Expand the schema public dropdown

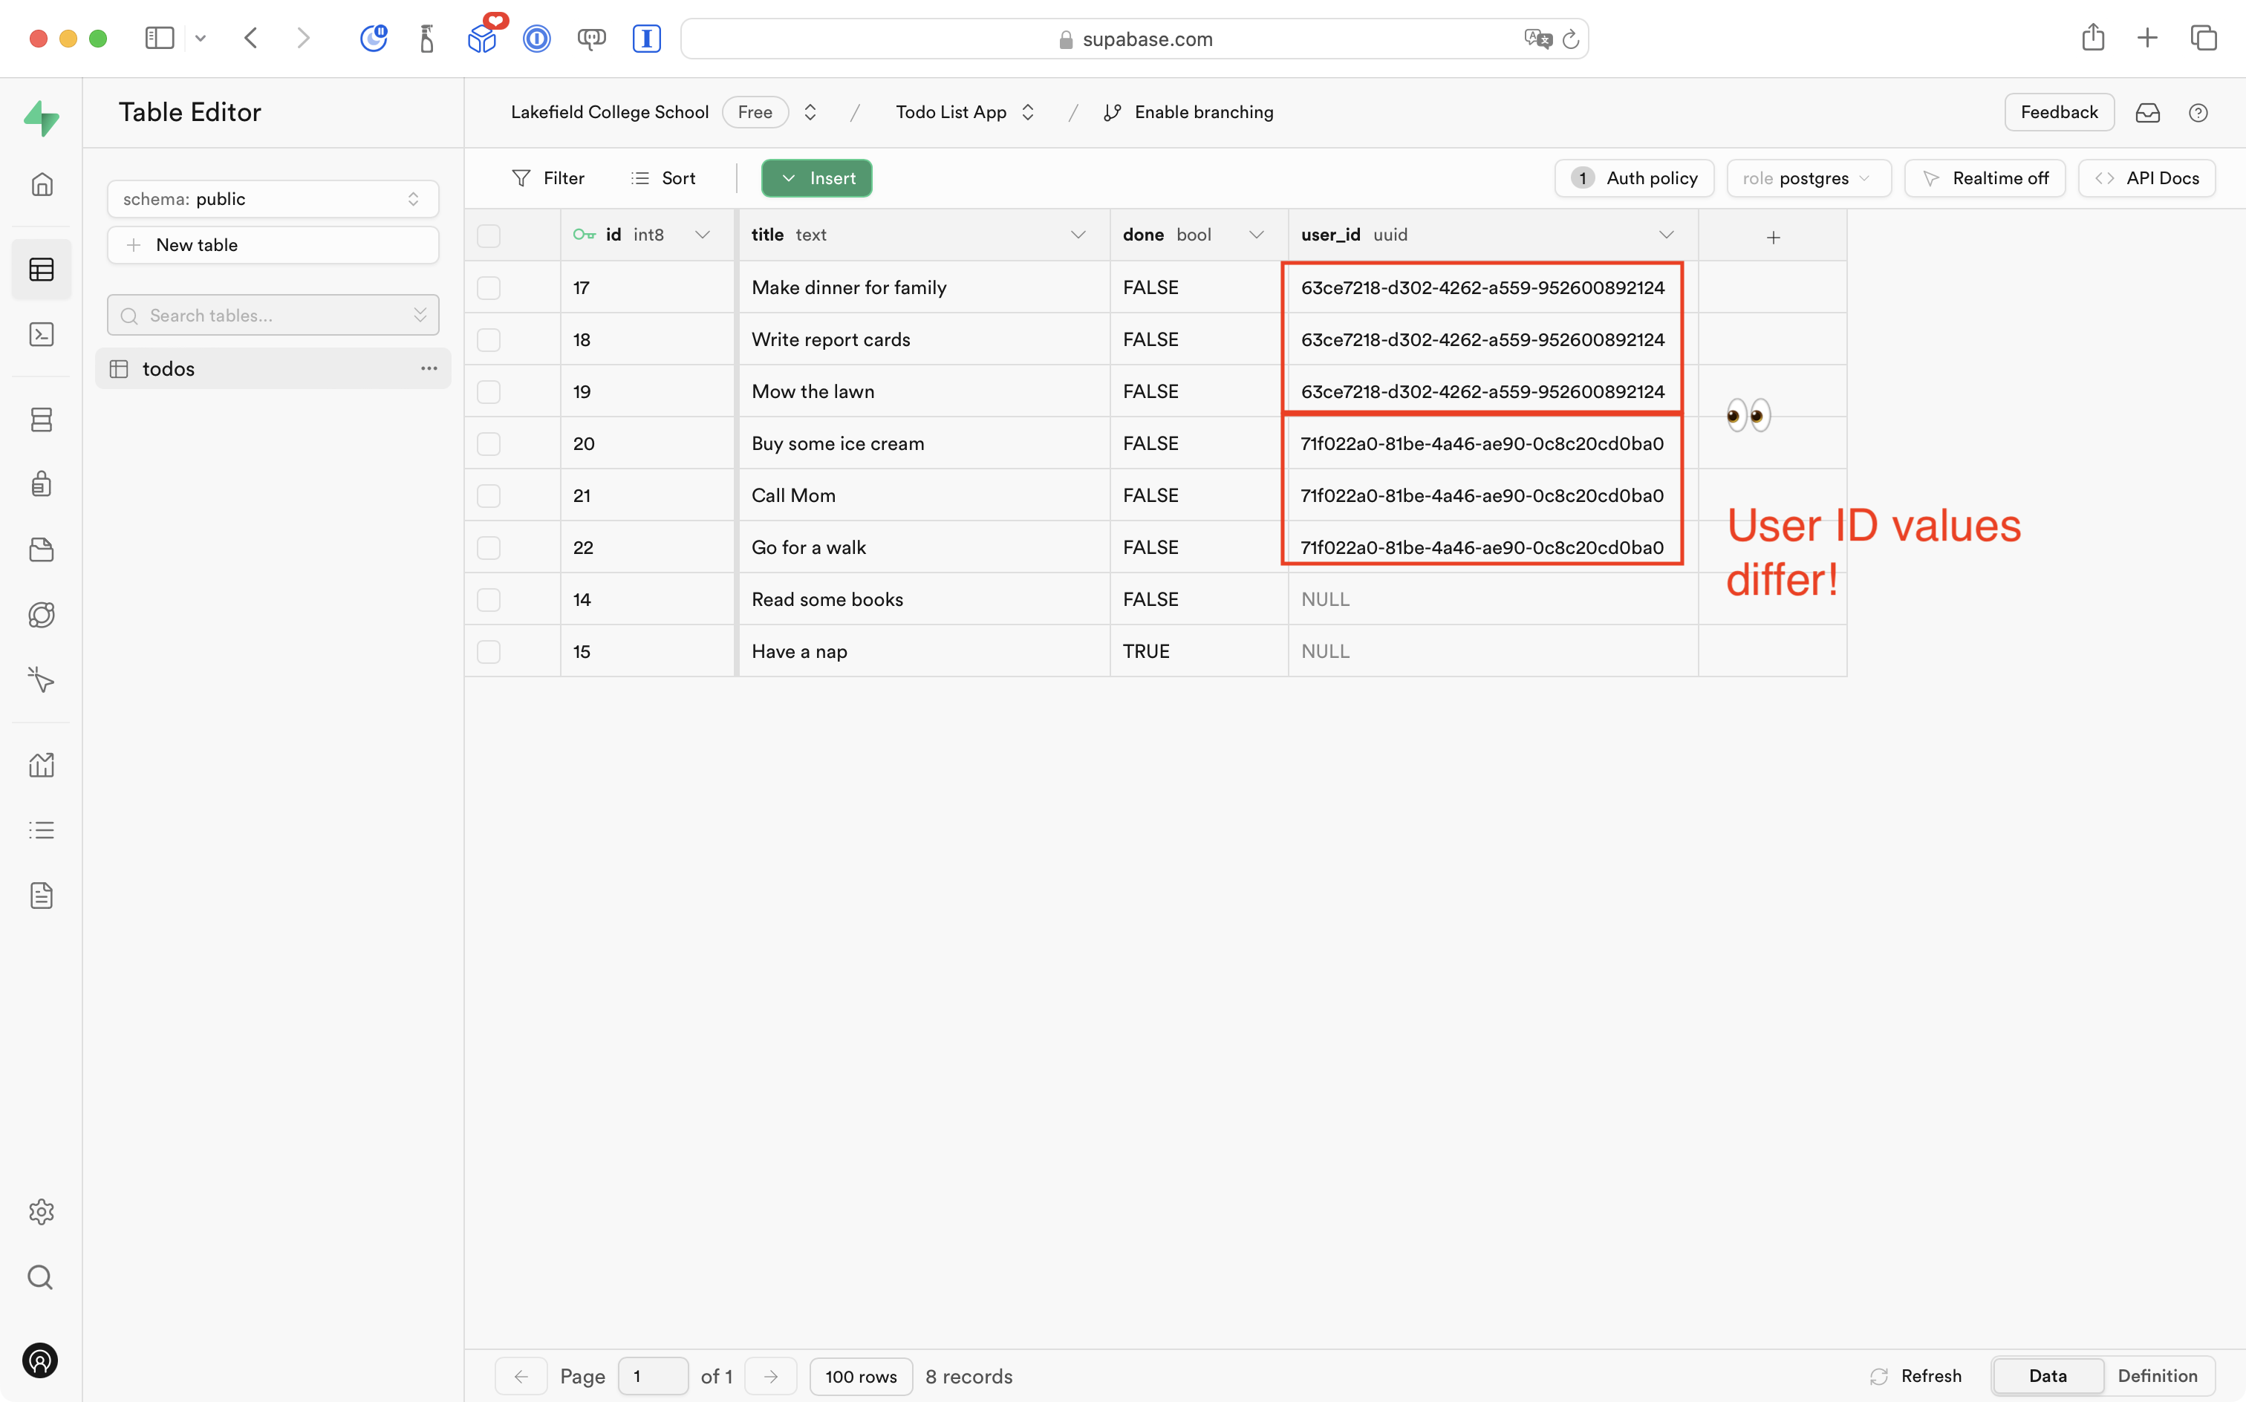pyautogui.click(x=273, y=199)
